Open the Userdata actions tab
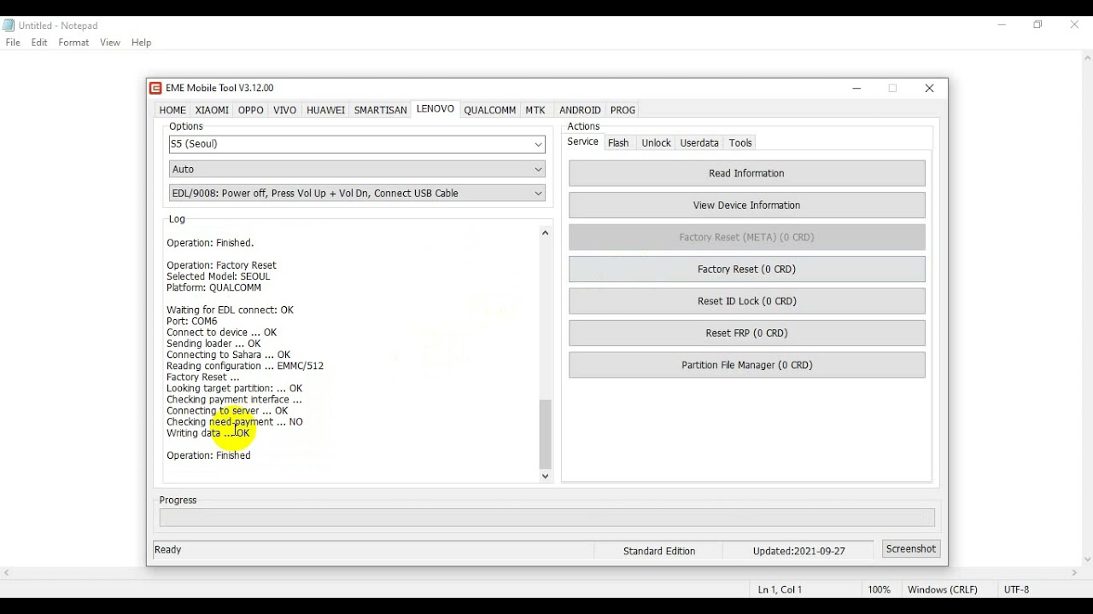 [x=699, y=143]
